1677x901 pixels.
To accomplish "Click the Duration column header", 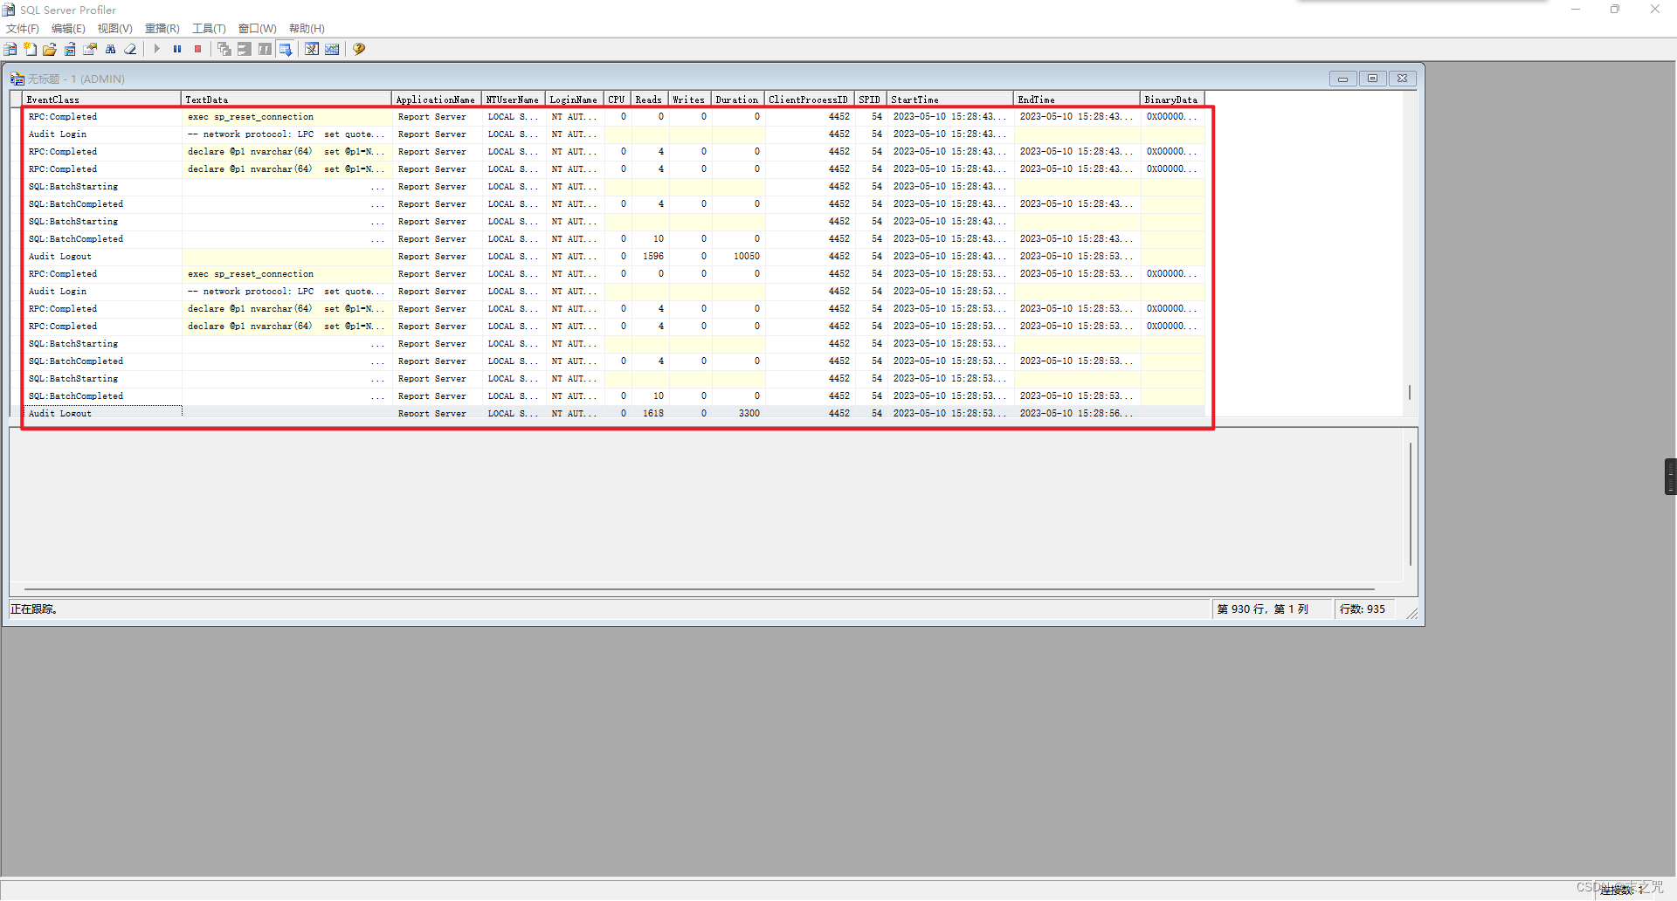I will 738,100.
